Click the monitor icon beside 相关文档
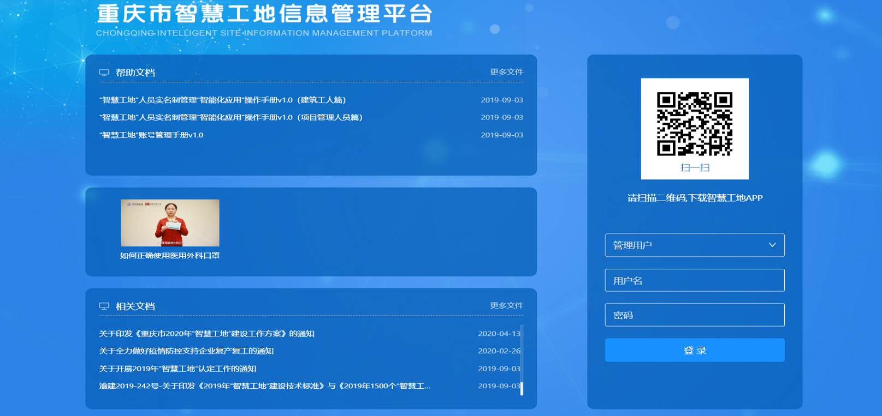 point(104,306)
